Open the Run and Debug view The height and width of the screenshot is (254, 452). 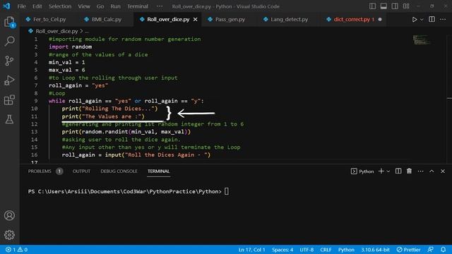coord(9,80)
